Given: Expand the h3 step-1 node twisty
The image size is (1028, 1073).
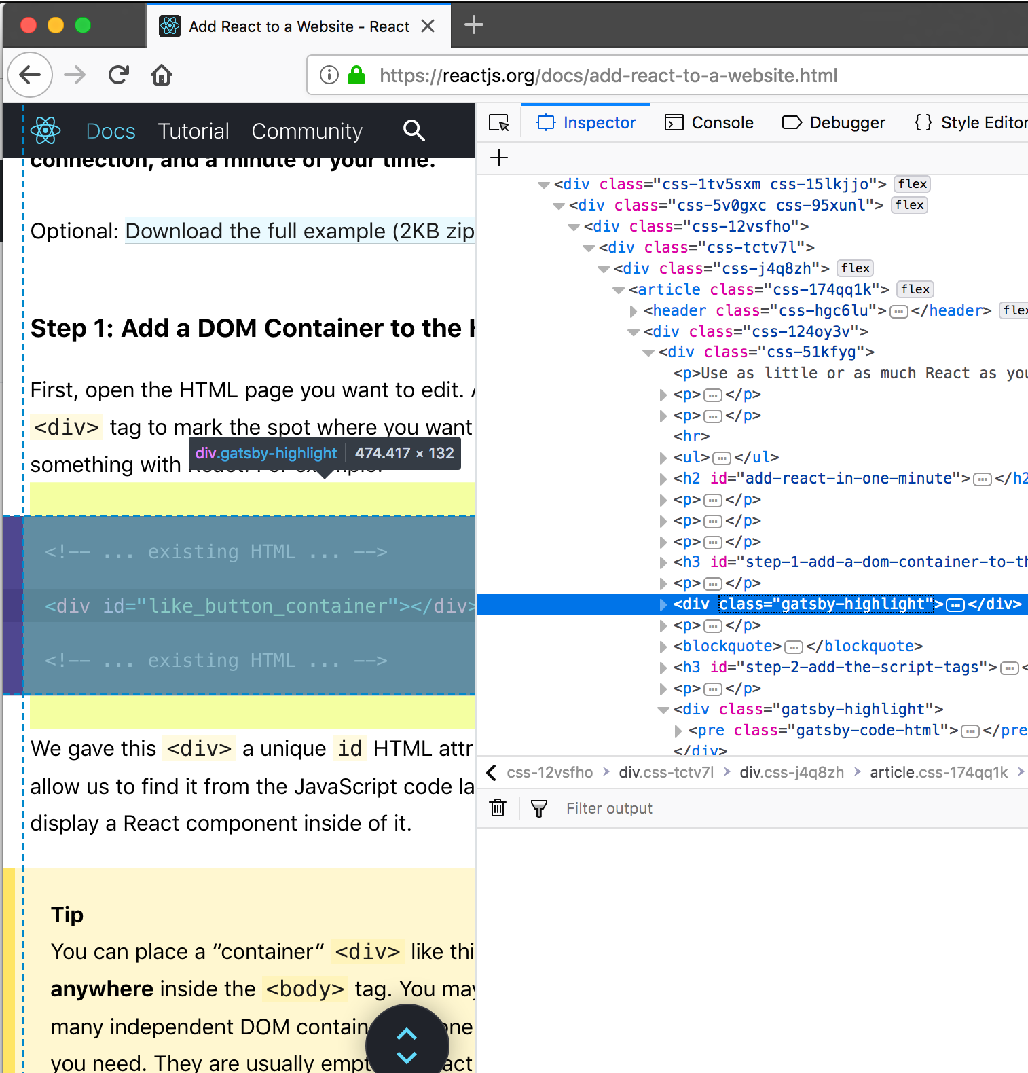Looking at the screenshot, I should (663, 562).
